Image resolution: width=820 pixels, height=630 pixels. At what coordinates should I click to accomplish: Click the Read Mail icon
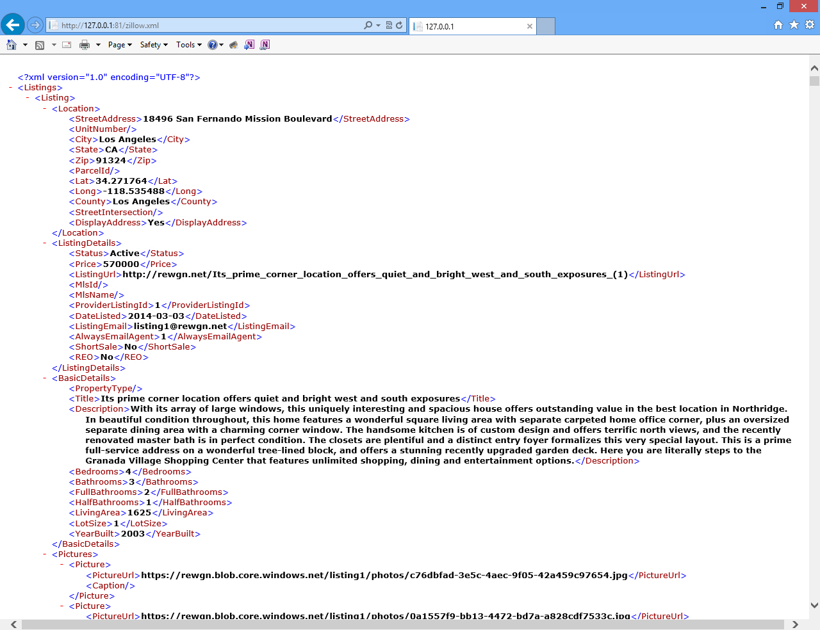(67, 45)
